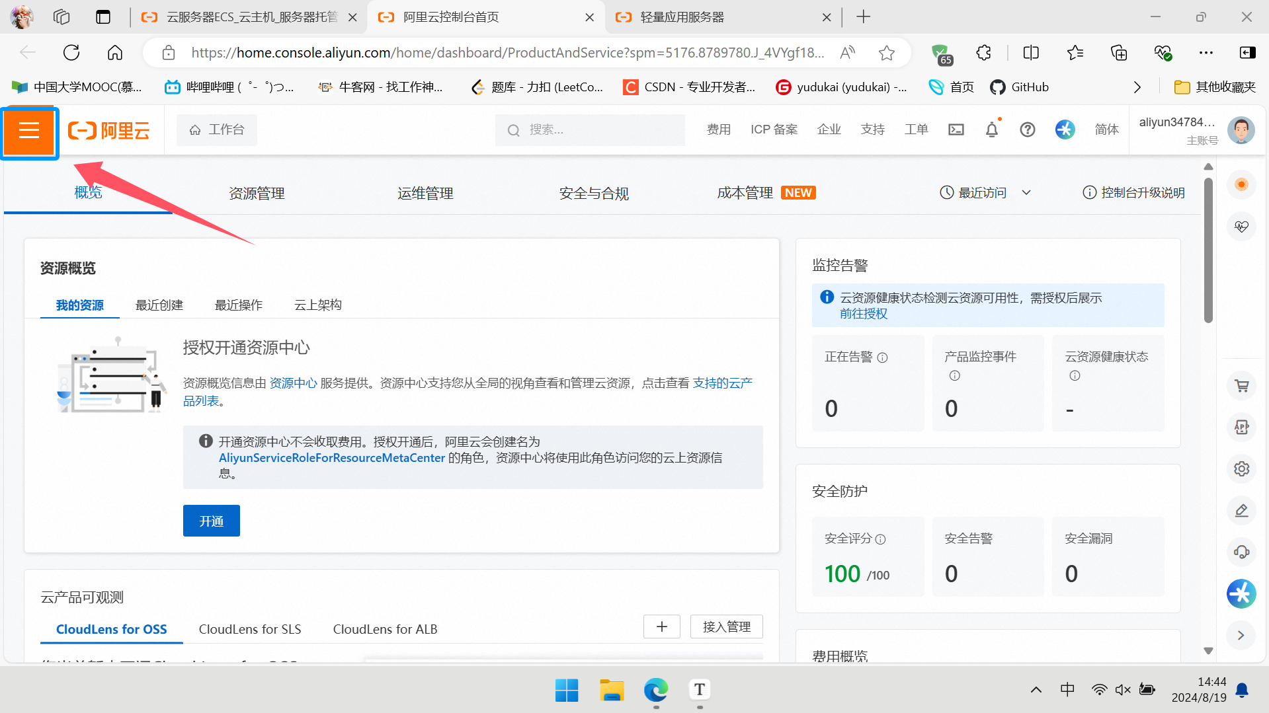This screenshot has width=1269, height=713.
Task: Expand the bookmarks overflow chevron
Action: pyautogui.click(x=1137, y=87)
